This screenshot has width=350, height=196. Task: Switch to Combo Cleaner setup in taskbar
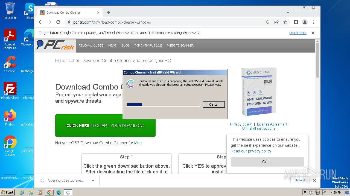click(x=68, y=192)
